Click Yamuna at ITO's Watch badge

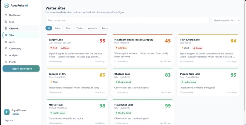[x=54, y=82]
